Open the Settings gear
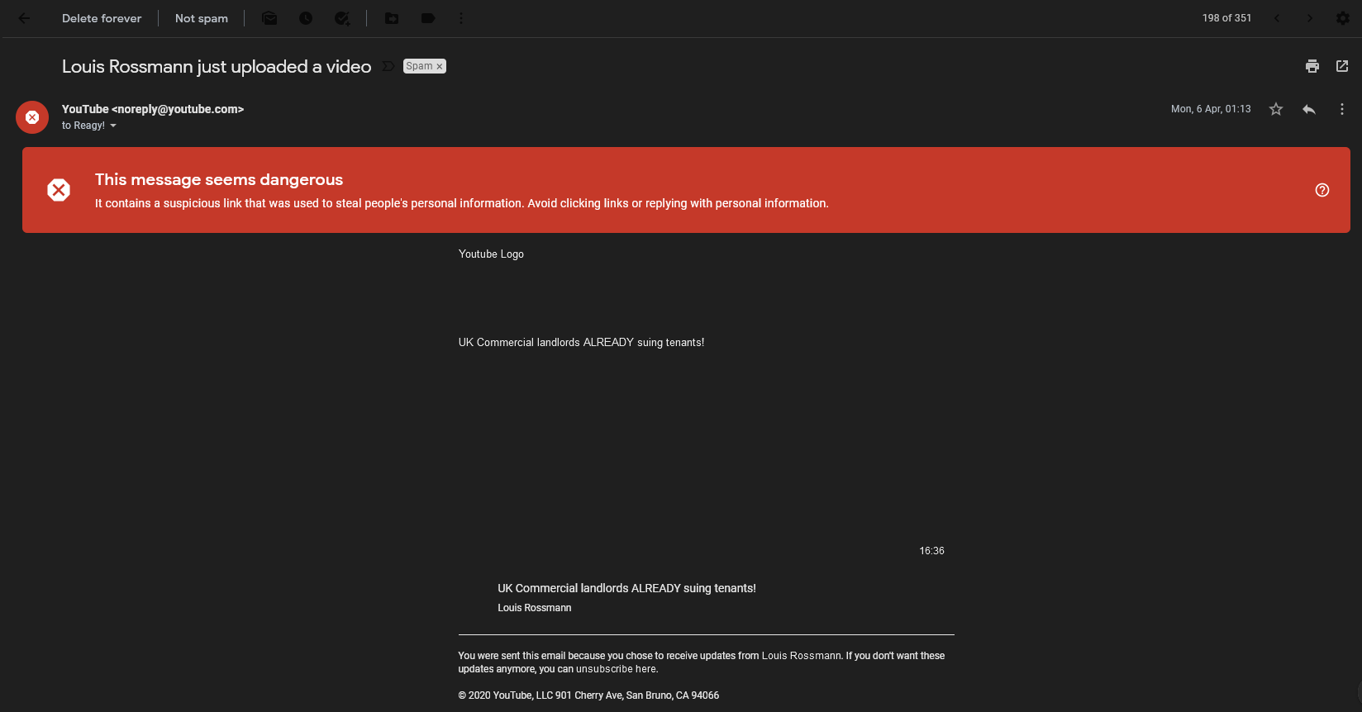 1343,18
